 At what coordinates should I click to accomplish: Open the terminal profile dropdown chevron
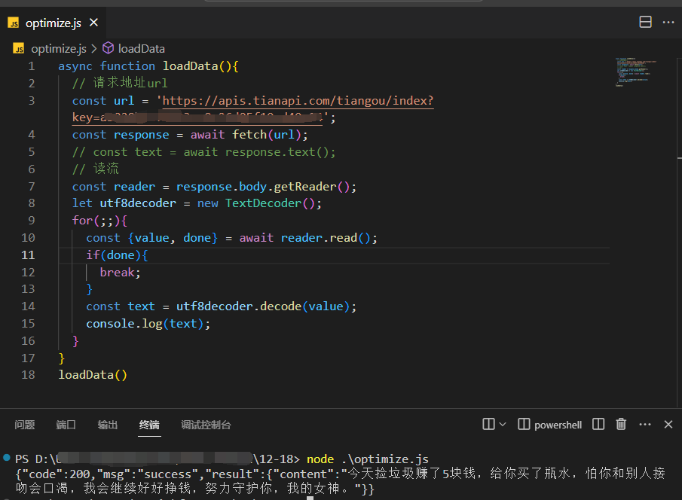click(502, 424)
